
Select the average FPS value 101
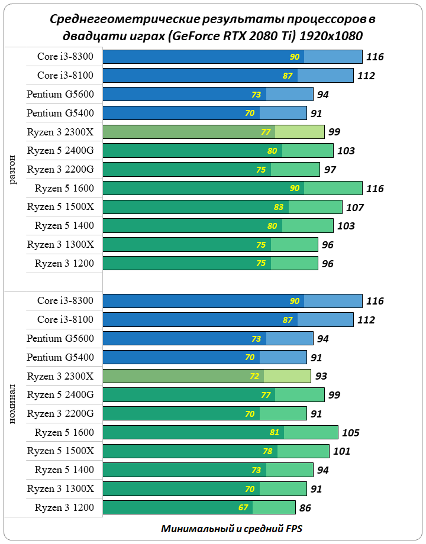pyautogui.click(x=341, y=452)
